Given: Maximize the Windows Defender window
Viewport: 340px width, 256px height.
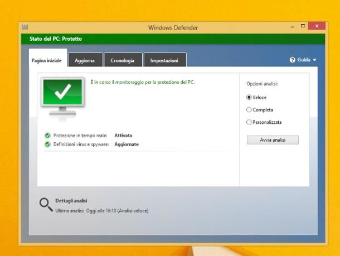Looking at the screenshot, I should pos(303,26).
